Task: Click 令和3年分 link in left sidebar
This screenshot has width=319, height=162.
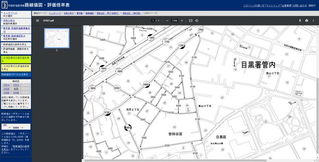Action: 9,20
